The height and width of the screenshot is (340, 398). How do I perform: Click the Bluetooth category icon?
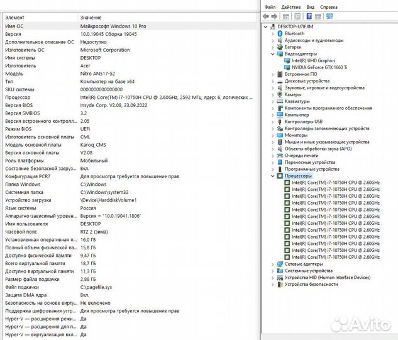[x=280, y=33]
